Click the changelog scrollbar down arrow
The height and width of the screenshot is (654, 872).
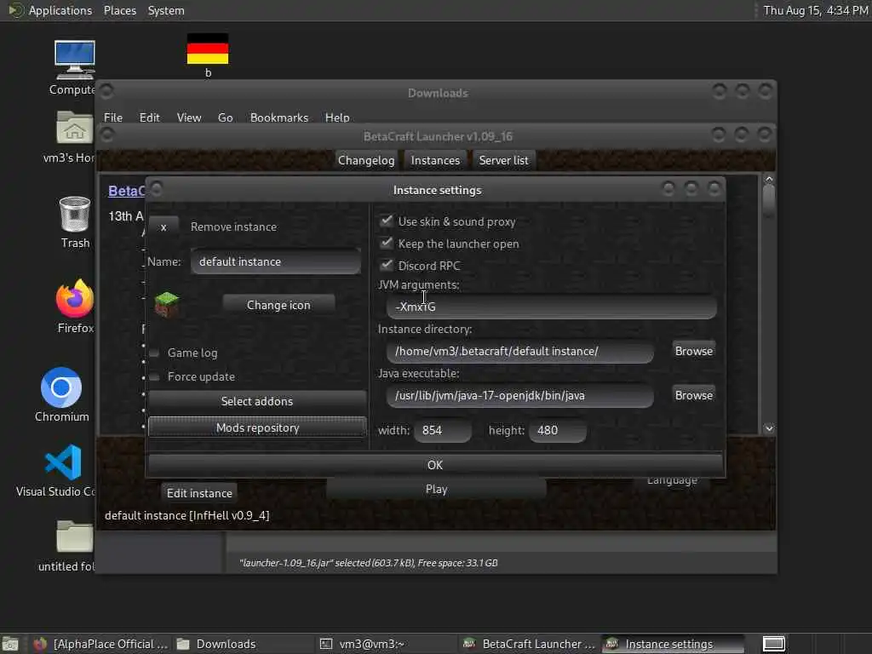(x=769, y=428)
